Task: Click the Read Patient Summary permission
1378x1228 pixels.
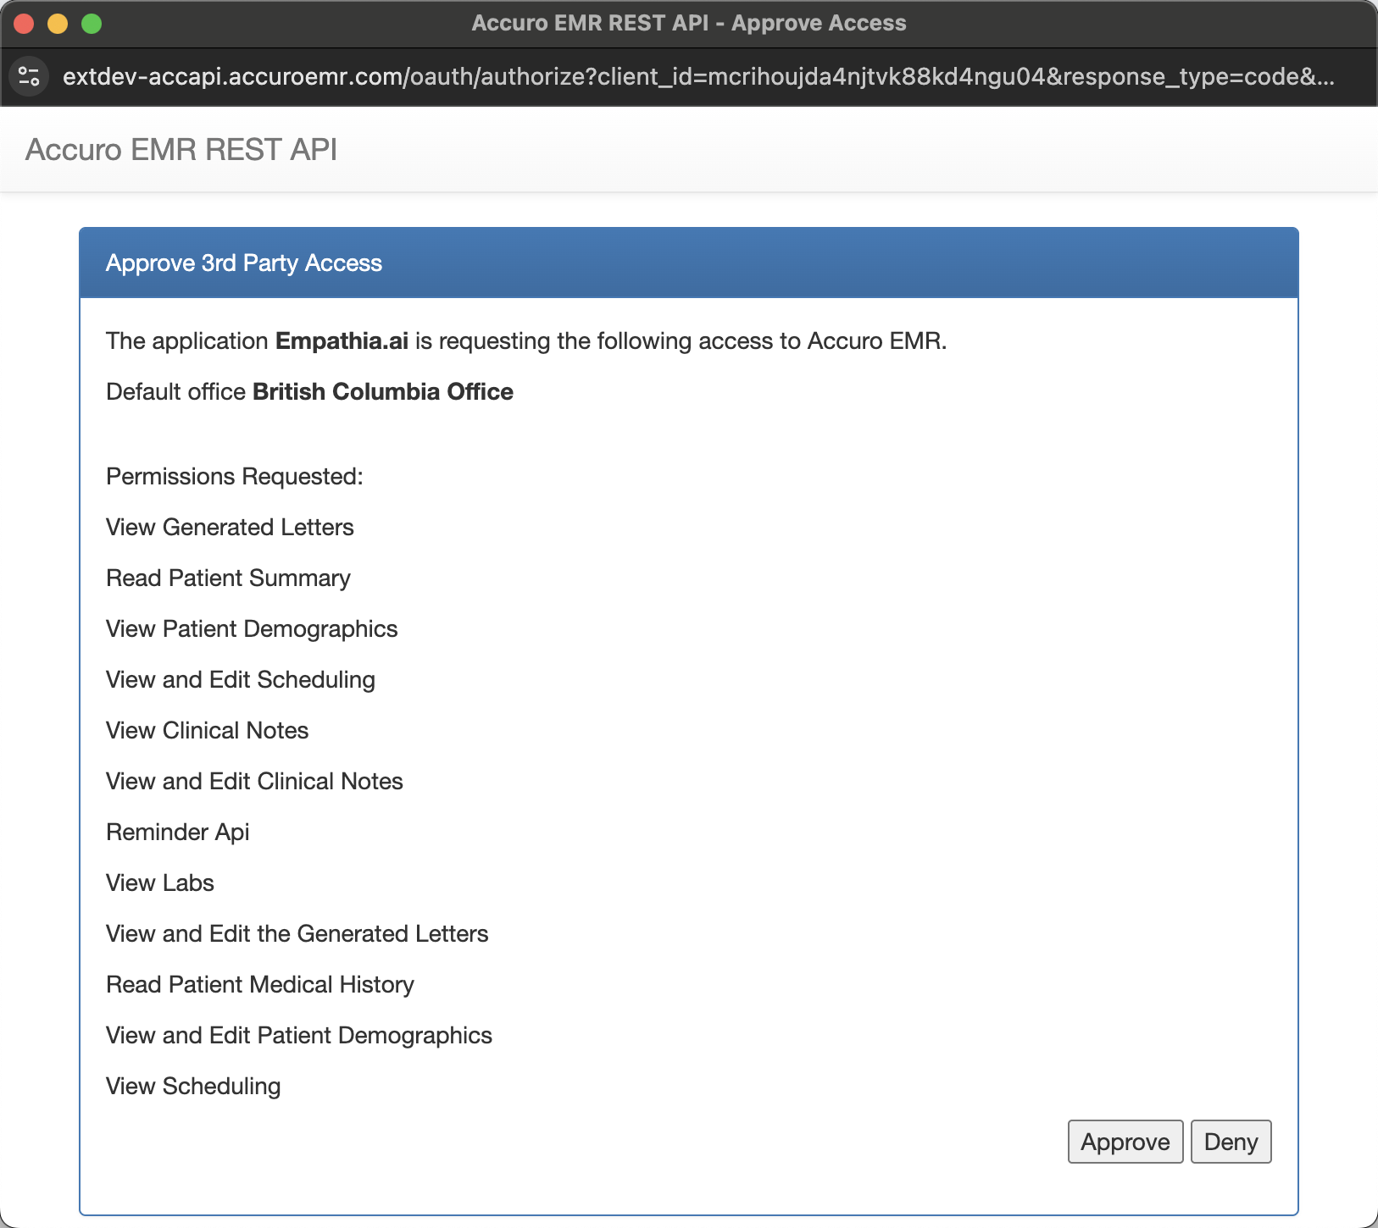Action: coord(228,578)
